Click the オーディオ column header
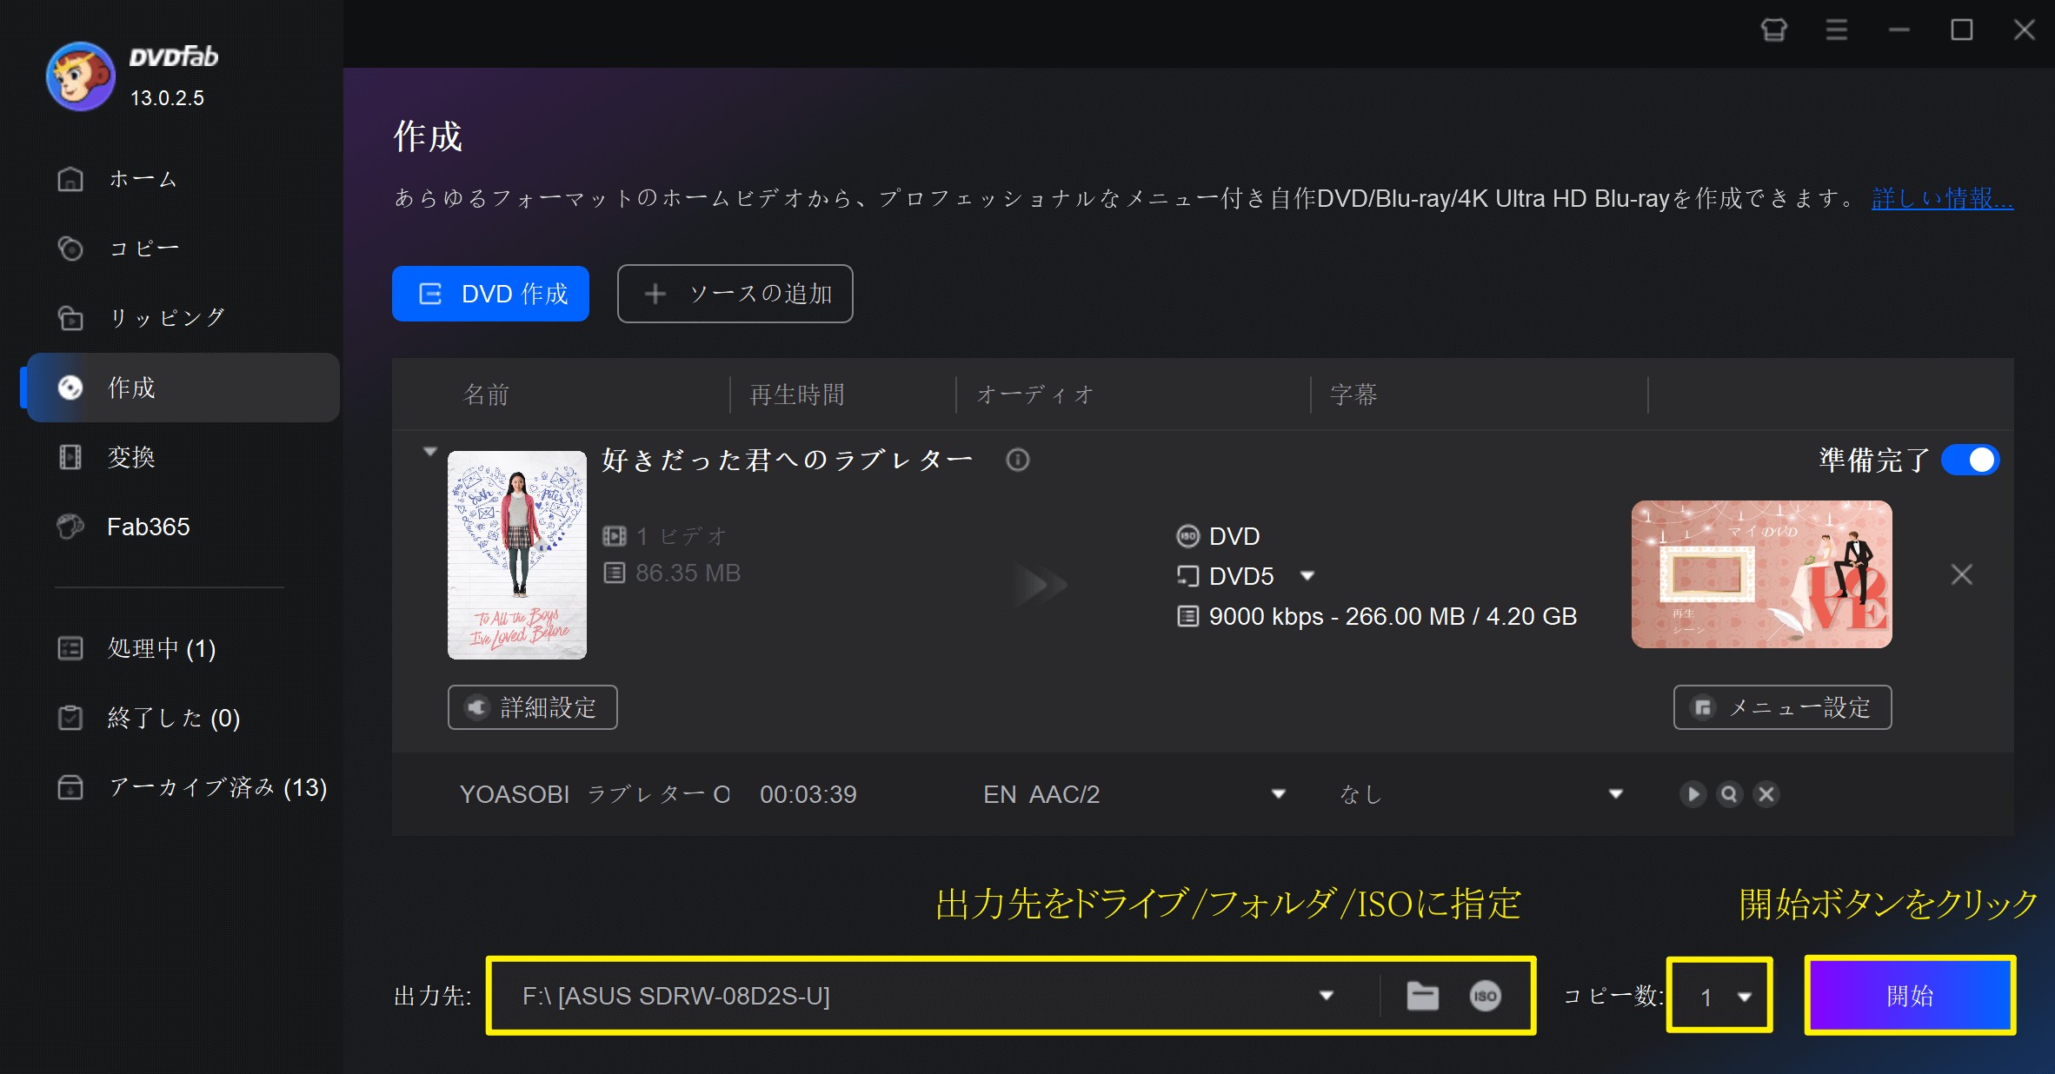The height and width of the screenshot is (1074, 2055). pos(1035,394)
